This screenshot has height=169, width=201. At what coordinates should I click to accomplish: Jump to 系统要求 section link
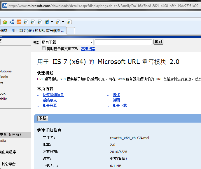pos(50,100)
